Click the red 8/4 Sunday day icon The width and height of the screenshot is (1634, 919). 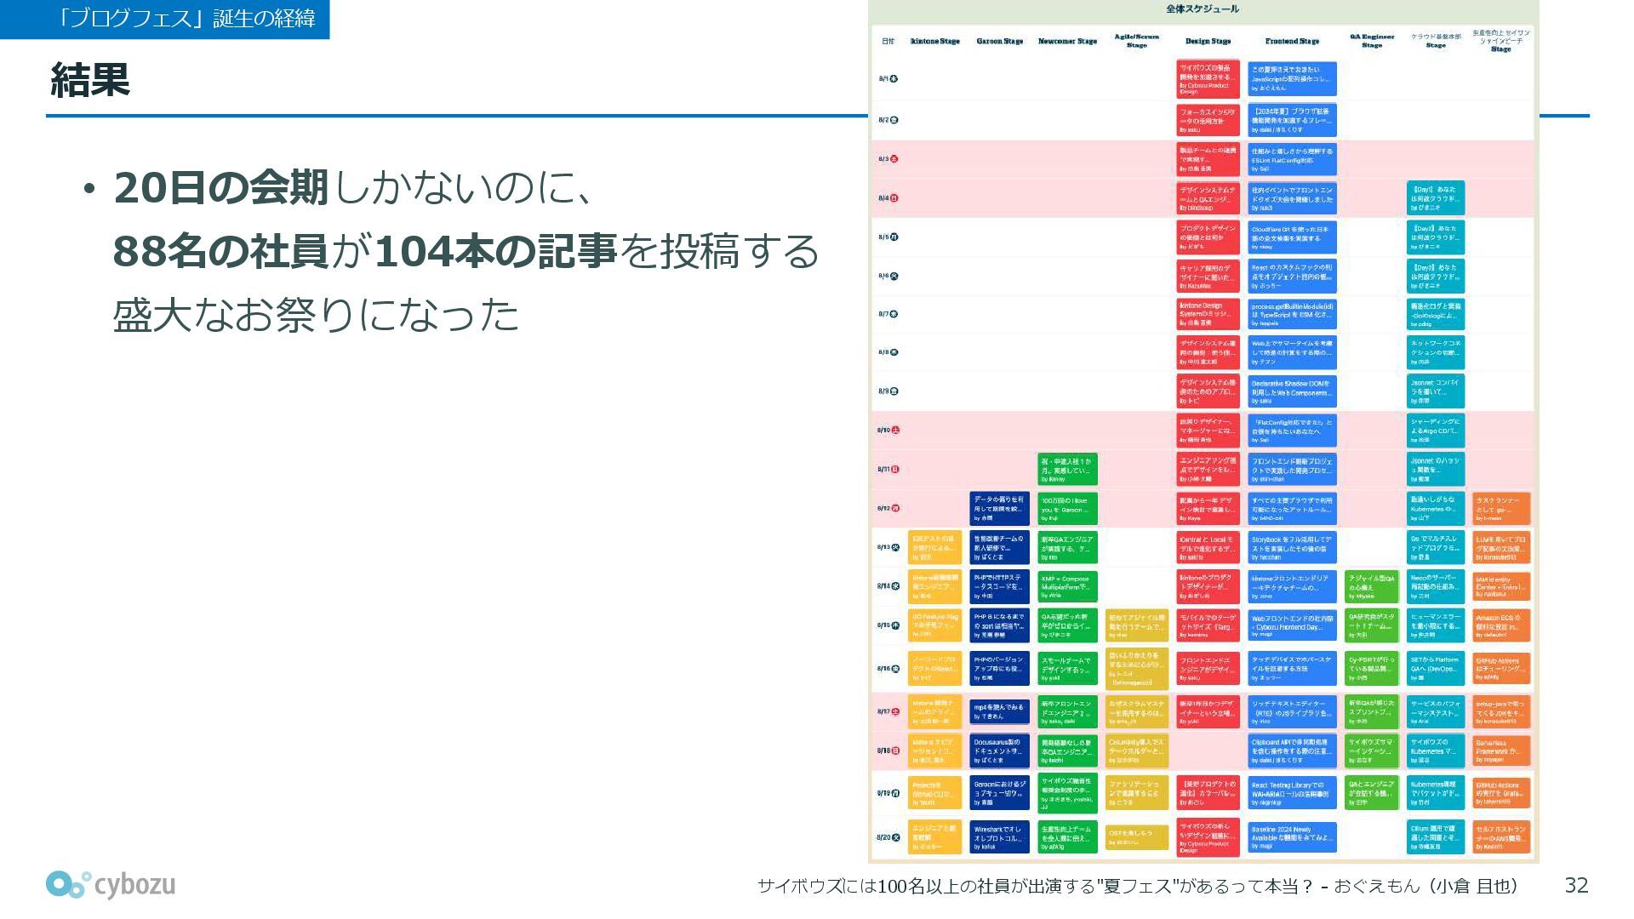[x=894, y=198]
